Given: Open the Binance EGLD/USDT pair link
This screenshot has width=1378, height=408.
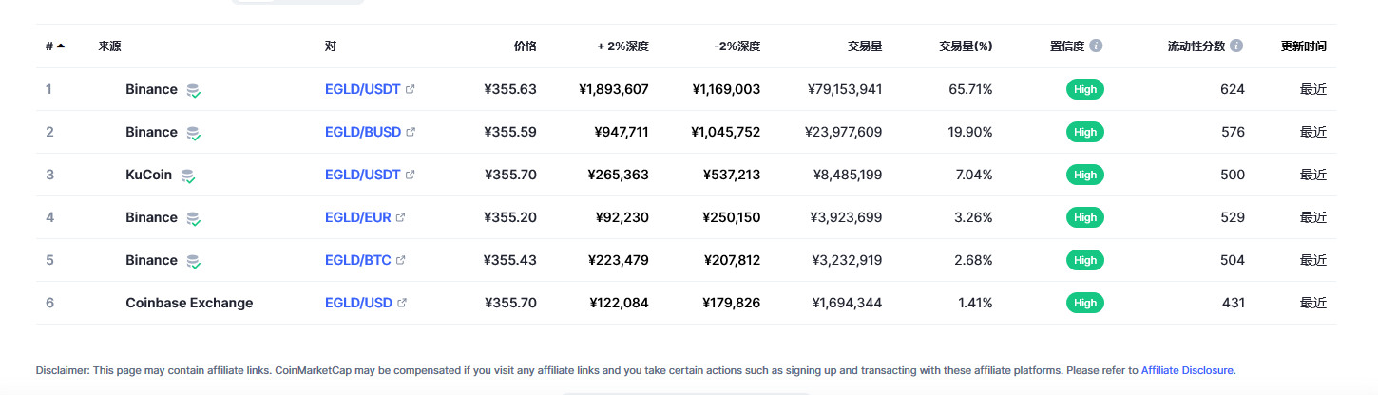Looking at the screenshot, I should tap(362, 89).
